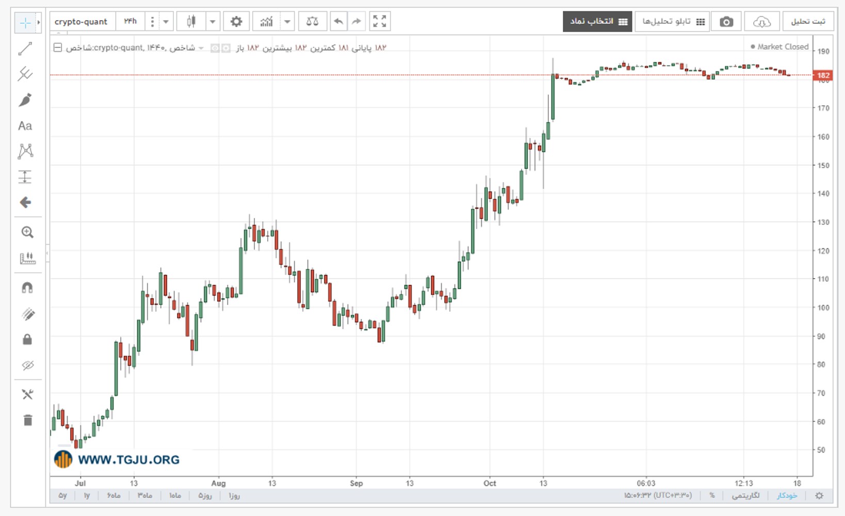
Task: Redo the last undone action
Action: click(356, 22)
